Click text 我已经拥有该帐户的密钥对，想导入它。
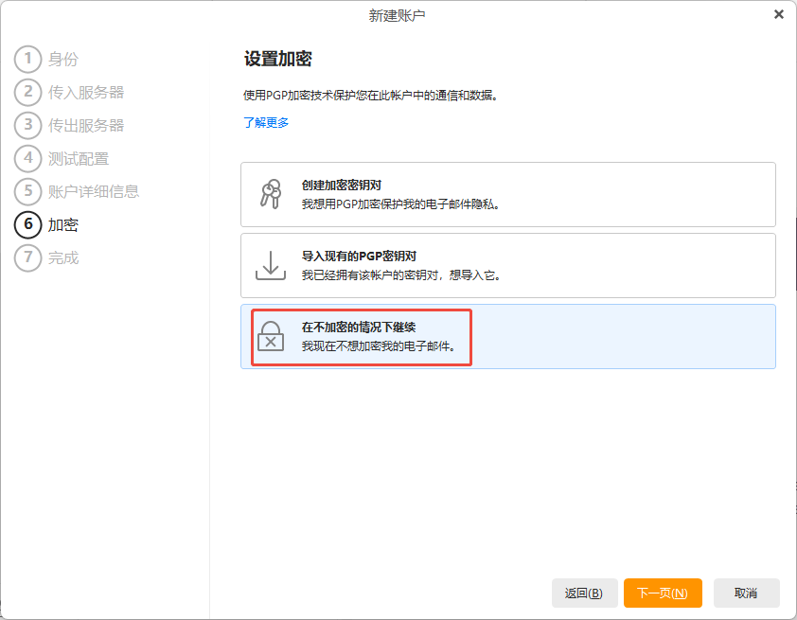Screen dimensions: 797x620 pyautogui.click(x=401, y=275)
